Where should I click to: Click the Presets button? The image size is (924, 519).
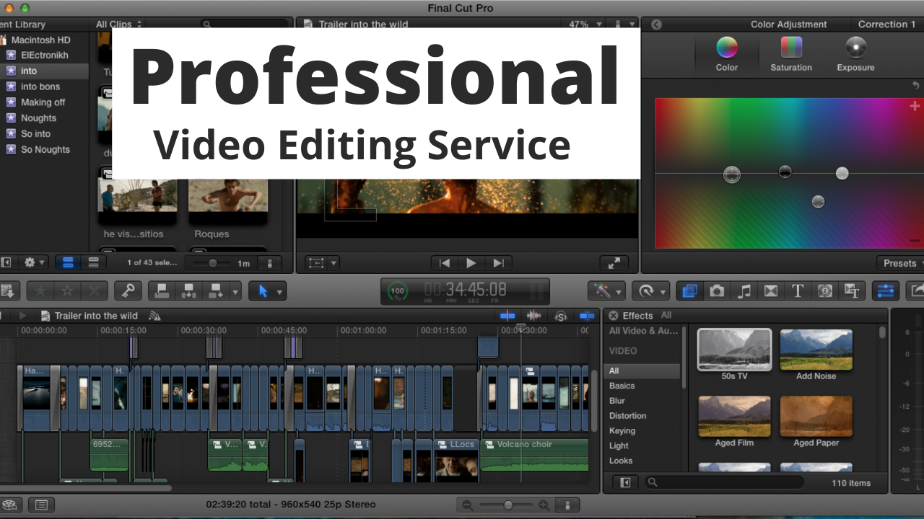coord(900,263)
